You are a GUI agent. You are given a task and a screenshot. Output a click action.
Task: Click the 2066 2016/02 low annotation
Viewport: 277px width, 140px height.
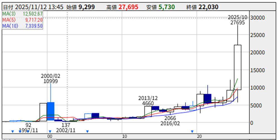(170, 121)
